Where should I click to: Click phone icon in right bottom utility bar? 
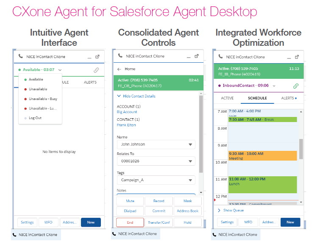pyautogui.click(x=214, y=235)
